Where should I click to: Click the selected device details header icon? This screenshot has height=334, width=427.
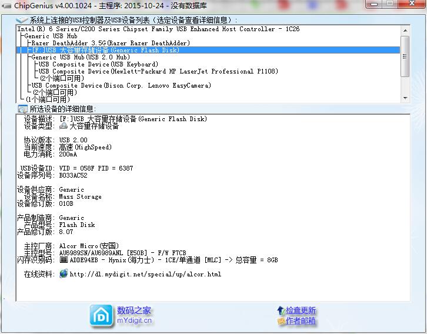click(x=22, y=109)
